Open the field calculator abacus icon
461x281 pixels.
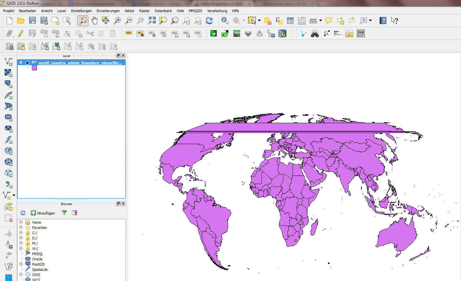point(302,21)
